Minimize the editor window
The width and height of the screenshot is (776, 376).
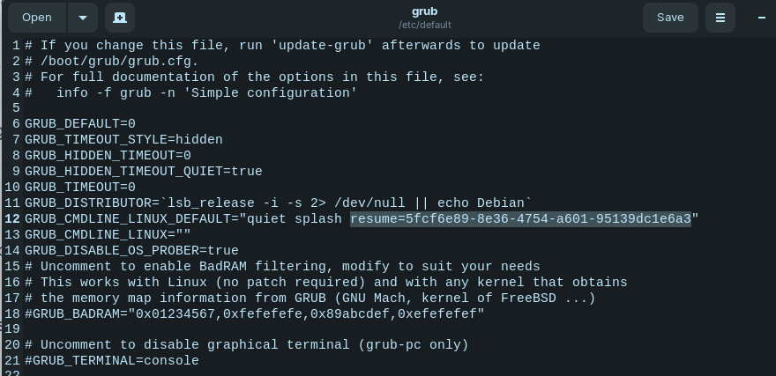click(761, 18)
